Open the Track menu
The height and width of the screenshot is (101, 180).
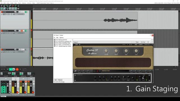tap(19, 3)
